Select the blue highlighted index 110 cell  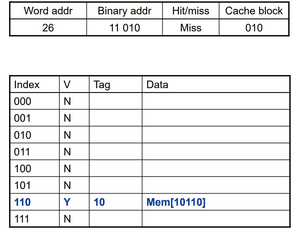[x=22, y=202]
